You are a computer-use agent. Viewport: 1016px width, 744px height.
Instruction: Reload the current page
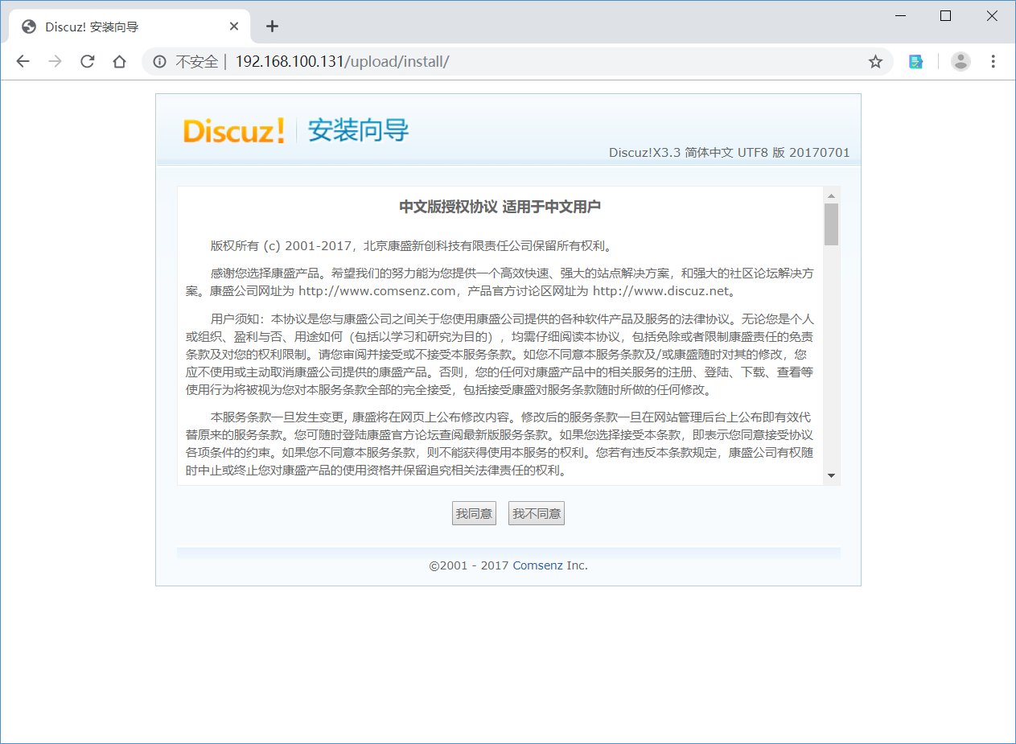tap(87, 61)
